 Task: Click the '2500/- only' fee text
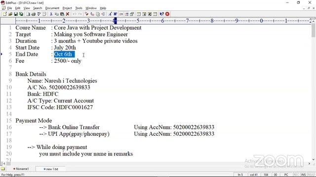coord(68,61)
